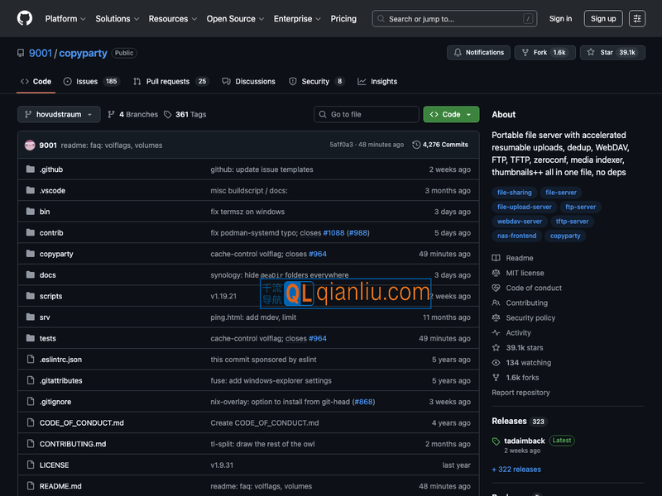662x496 pixels.
Task: Open the README.md file
Action: [x=60, y=486]
